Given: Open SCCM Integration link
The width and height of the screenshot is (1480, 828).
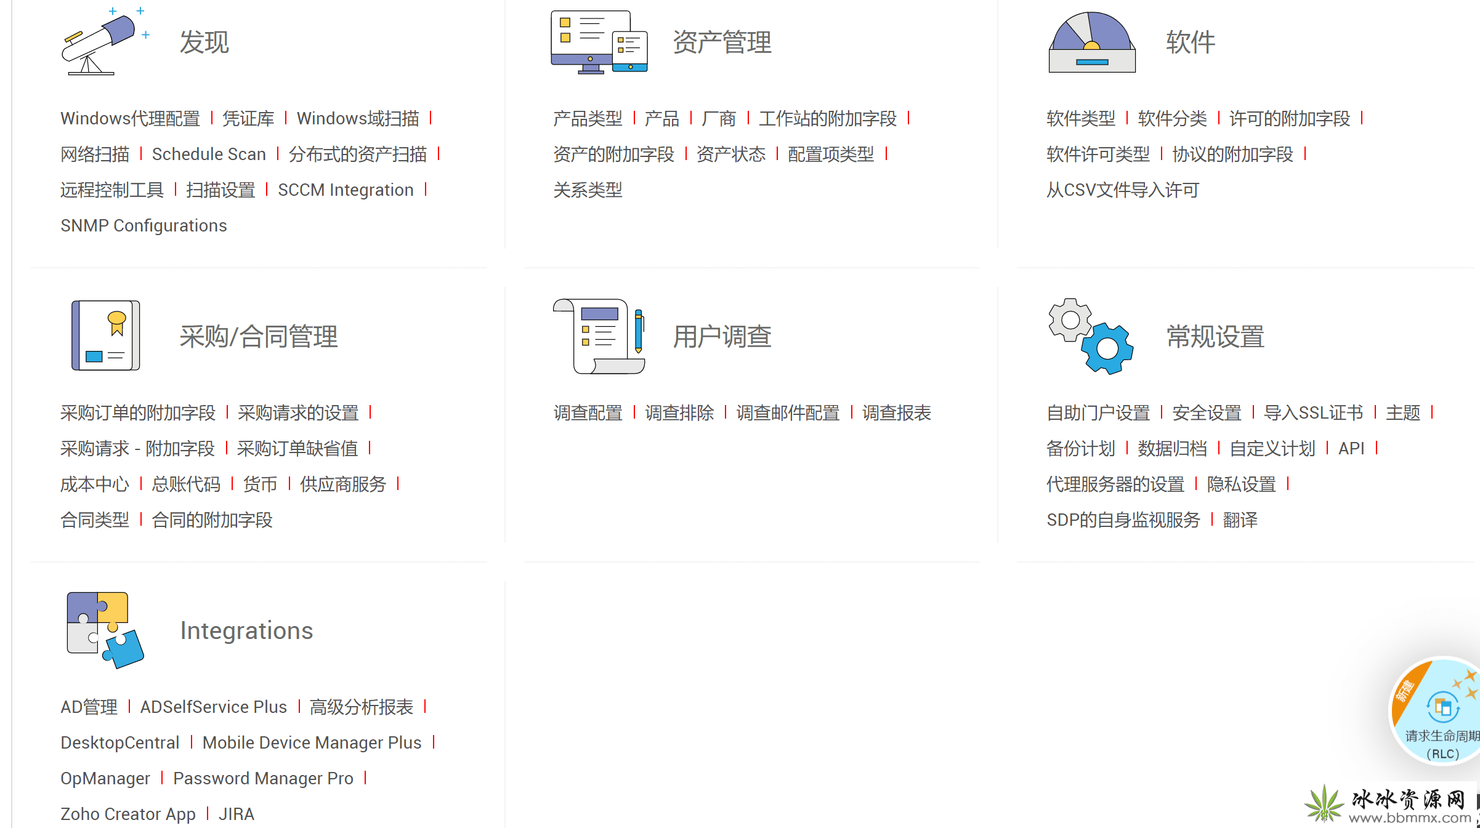Looking at the screenshot, I should 346,190.
